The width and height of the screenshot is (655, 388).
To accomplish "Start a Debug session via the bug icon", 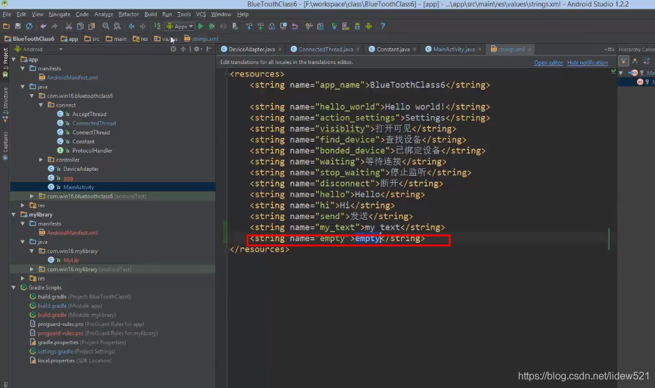I will [212, 26].
